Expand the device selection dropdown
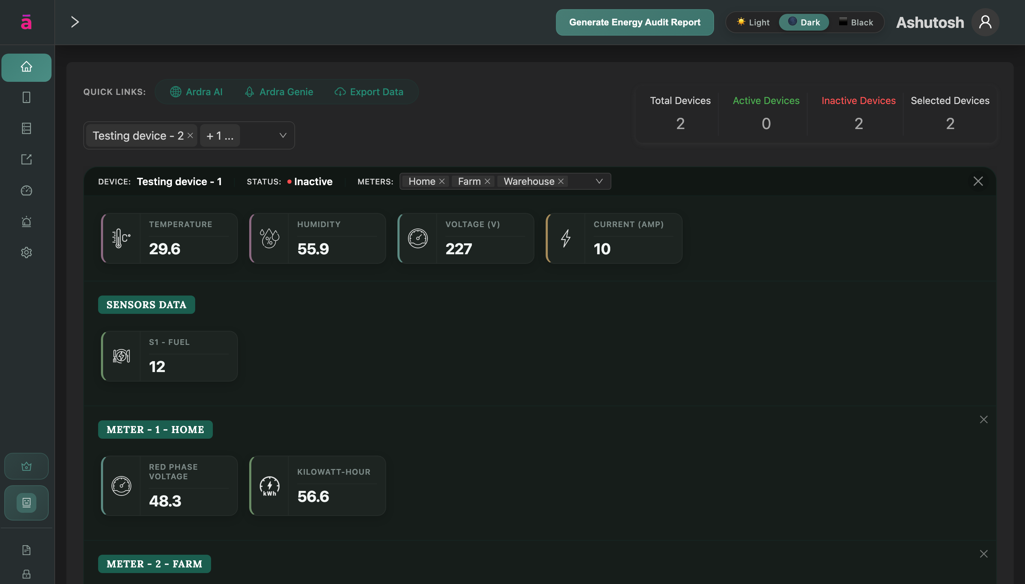1025x584 pixels. [x=283, y=135]
